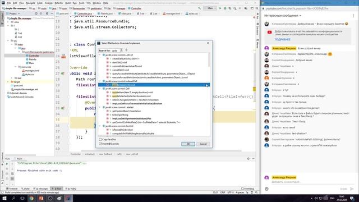Click the yellow warning stripe marker on the editor scrollbar
359x202 pixels.
(254, 89)
